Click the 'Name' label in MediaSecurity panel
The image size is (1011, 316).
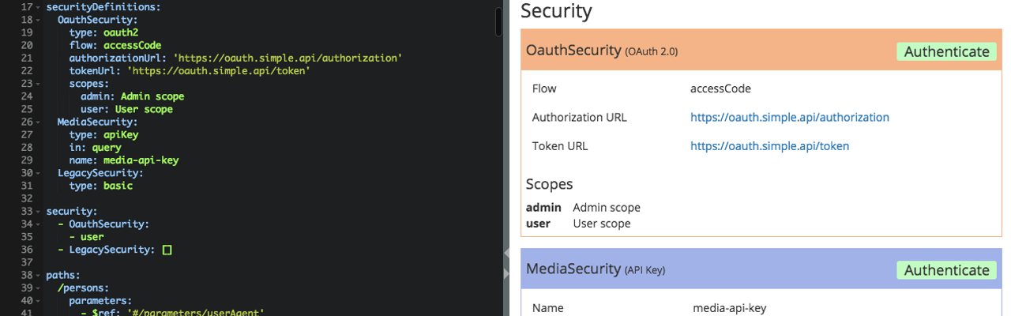(x=549, y=308)
